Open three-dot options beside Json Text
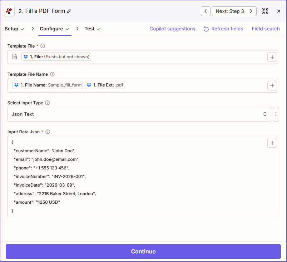The width and height of the screenshot is (287, 262). [x=276, y=114]
